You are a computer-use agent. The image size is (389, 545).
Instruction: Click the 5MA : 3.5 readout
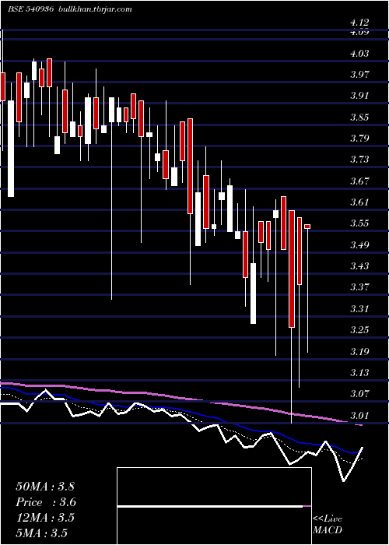tap(41, 533)
